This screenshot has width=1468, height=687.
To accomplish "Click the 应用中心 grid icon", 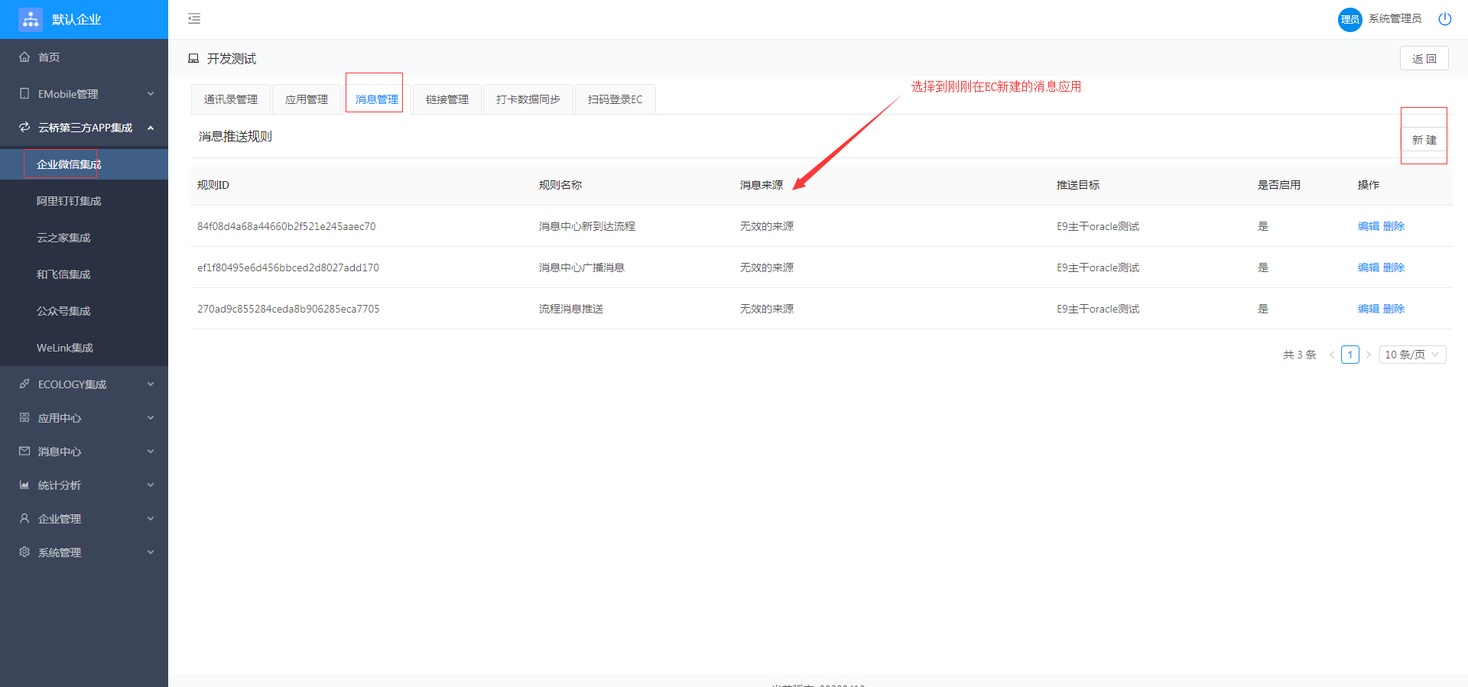I will [x=24, y=418].
